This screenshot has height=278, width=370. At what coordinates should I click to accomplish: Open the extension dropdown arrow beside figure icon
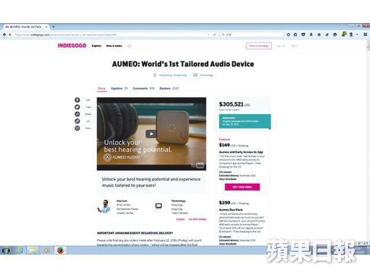coord(357,35)
